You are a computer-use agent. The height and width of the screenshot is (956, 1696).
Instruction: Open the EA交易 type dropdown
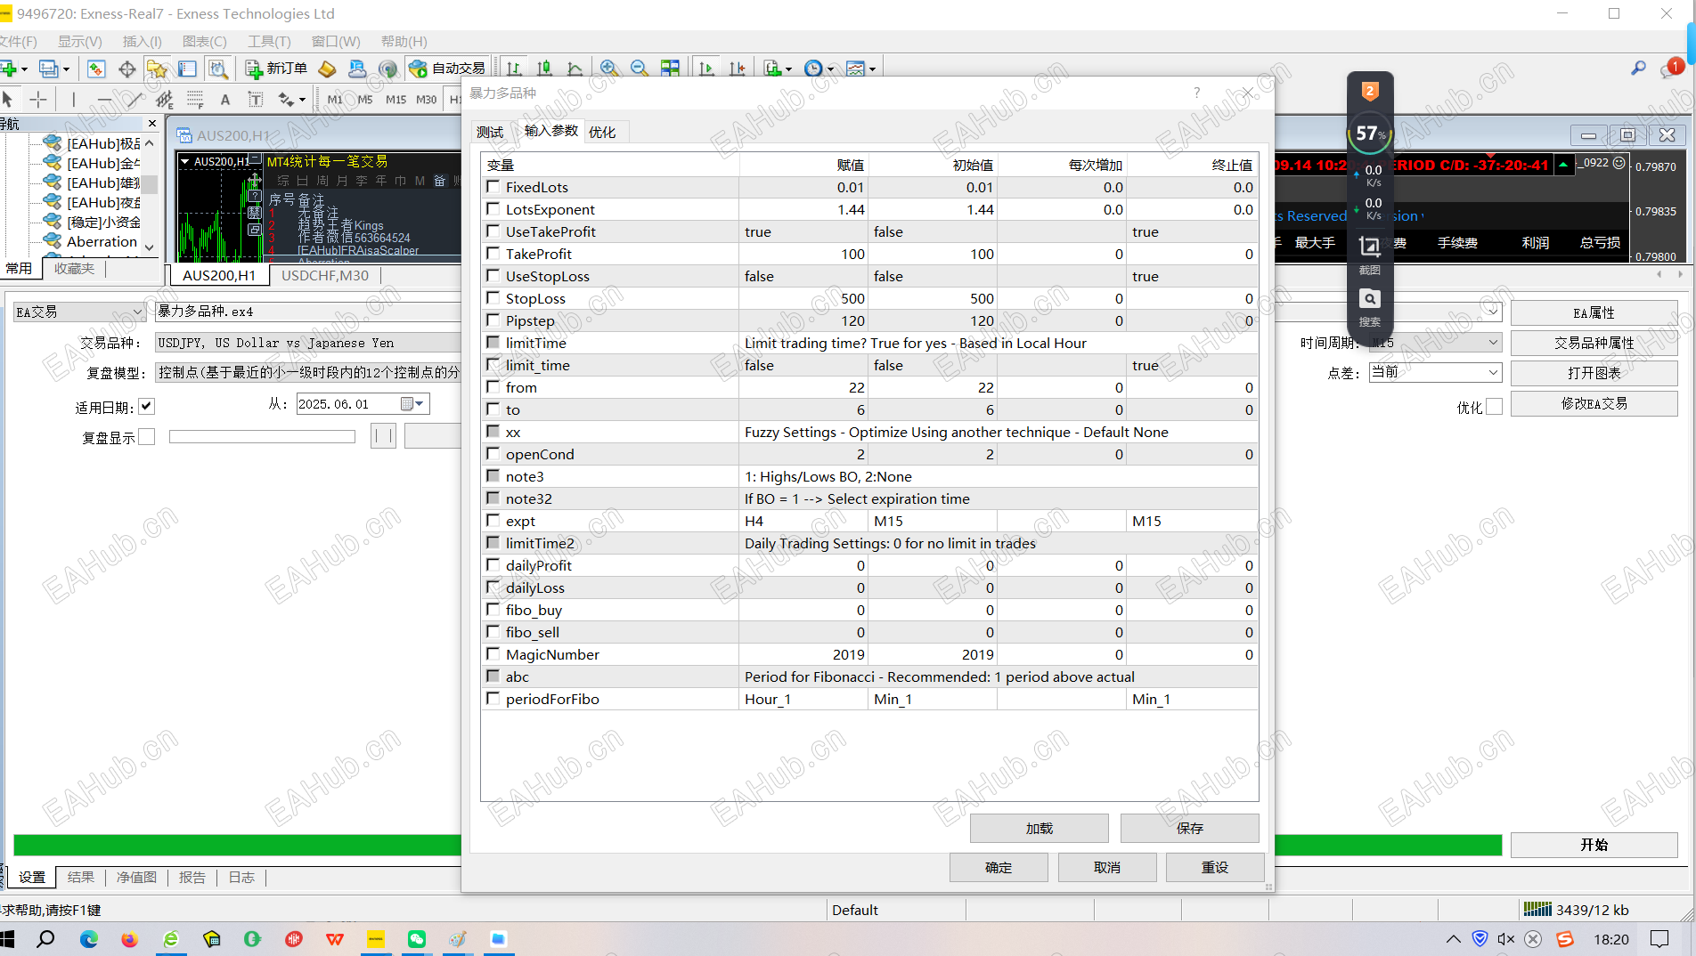point(79,312)
